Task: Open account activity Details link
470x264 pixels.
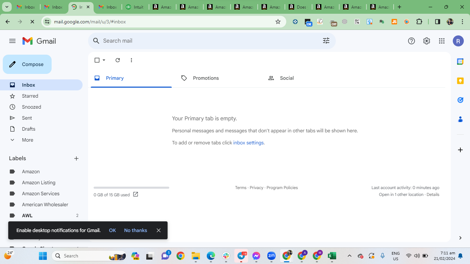Action: click(x=433, y=195)
